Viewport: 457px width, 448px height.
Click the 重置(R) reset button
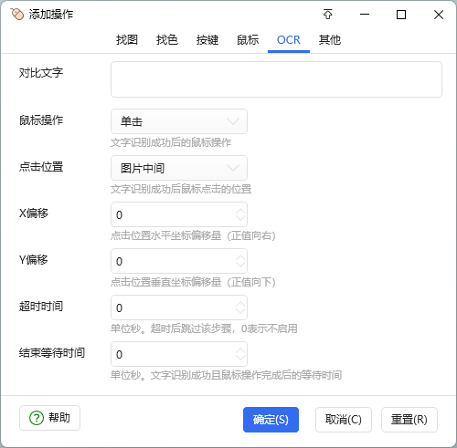point(409,420)
